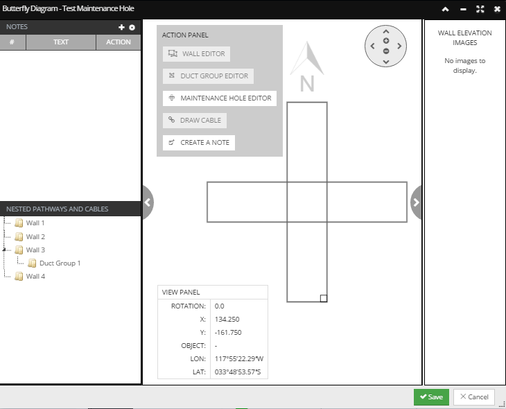Screen dimensions: 506x409
Task: Click the Wall 3 folder icon
Action: coord(19,250)
